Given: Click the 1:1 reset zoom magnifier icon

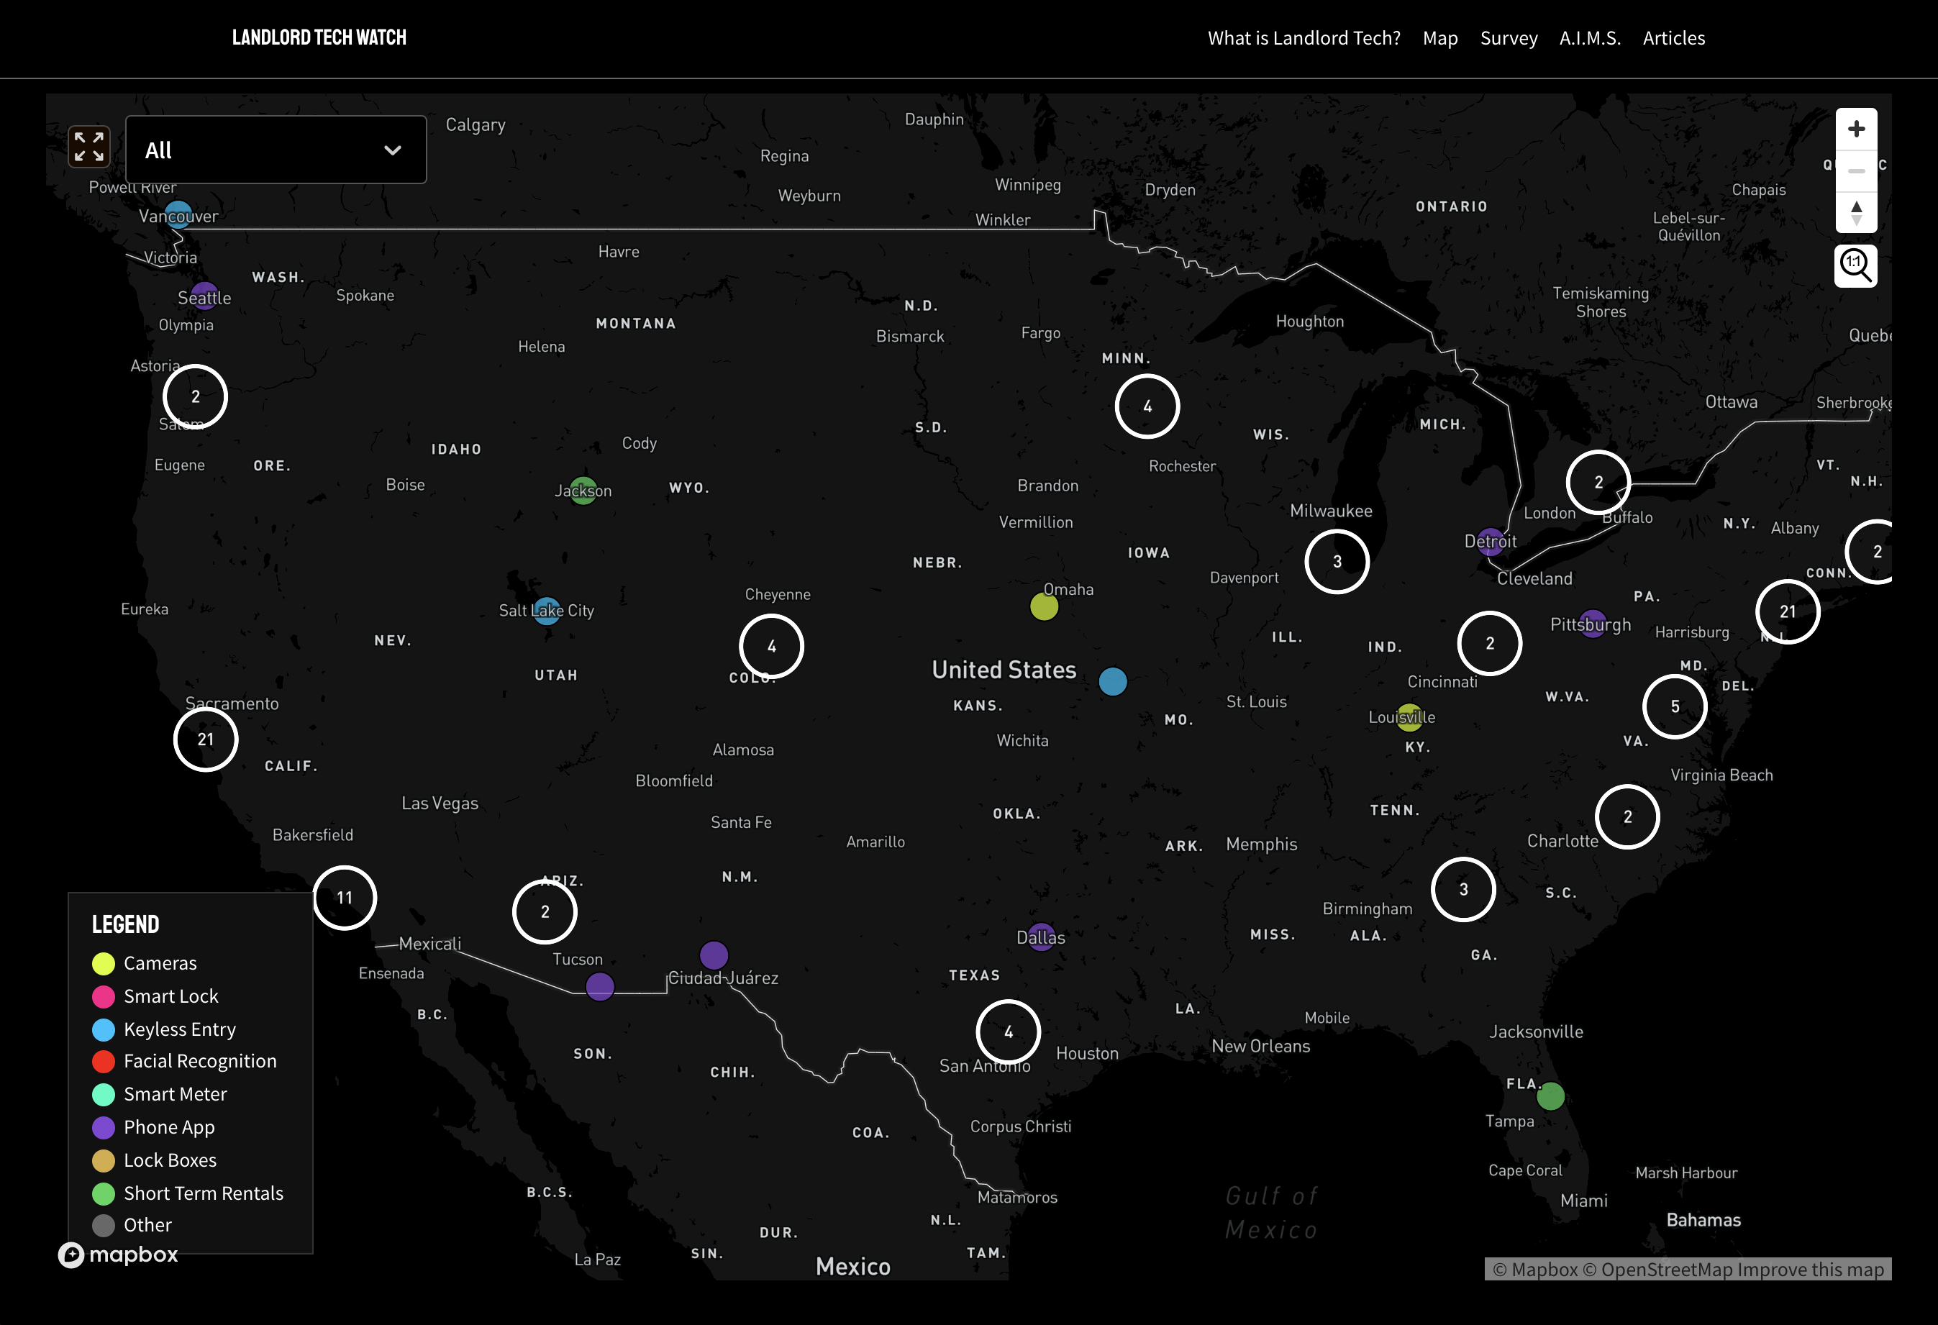Looking at the screenshot, I should pyautogui.click(x=1855, y=266).
